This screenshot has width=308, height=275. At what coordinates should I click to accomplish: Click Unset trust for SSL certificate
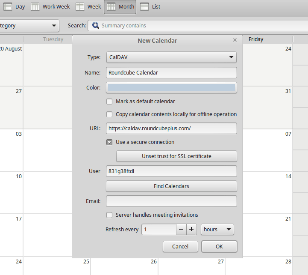(176, 156)
